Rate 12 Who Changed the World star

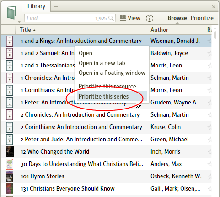209,152
